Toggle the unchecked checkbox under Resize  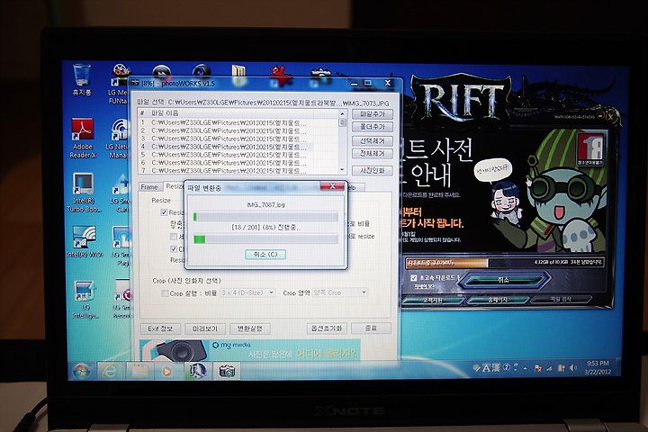174,237
